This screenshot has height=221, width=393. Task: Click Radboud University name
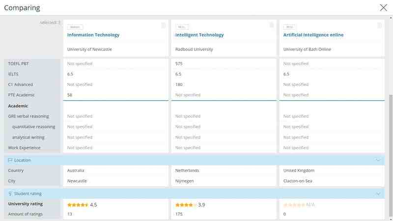[x=194, y=50]
